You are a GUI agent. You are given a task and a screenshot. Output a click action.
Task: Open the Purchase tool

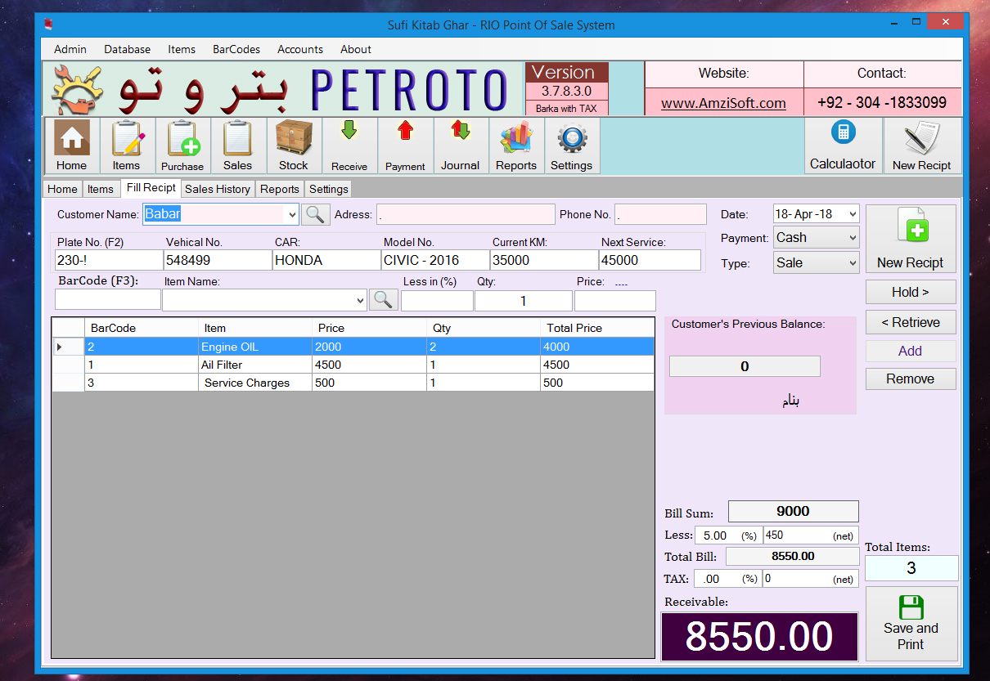(x=182, y=145)
